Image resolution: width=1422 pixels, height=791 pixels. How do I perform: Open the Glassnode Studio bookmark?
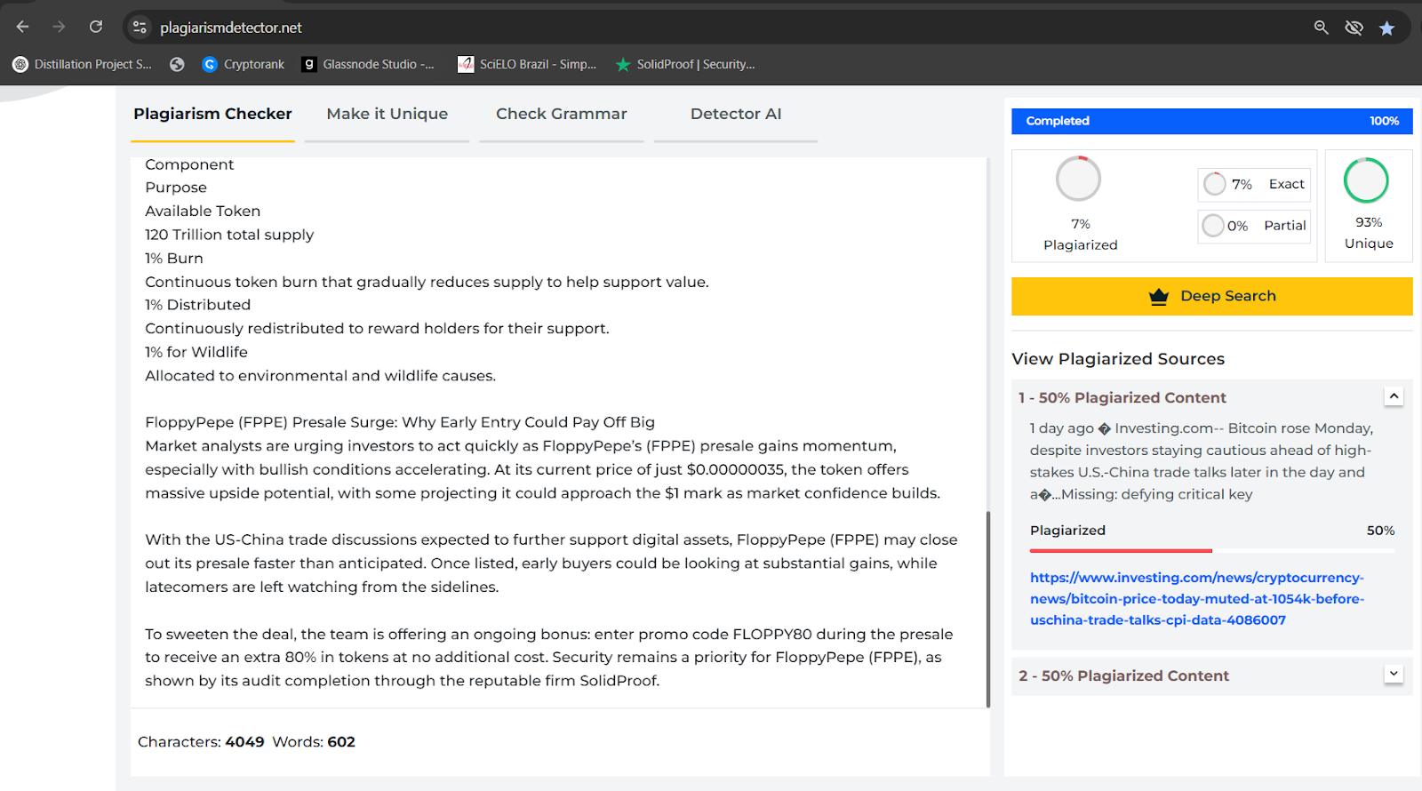pos(368,64)
